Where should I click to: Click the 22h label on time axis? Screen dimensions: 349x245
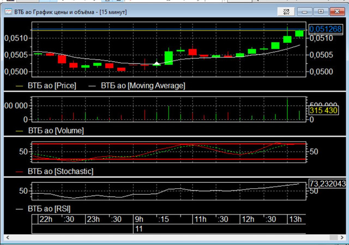coord(46,219)
